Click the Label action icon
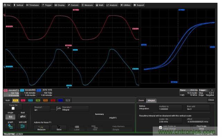222x137 pixels. pos(77,128)
